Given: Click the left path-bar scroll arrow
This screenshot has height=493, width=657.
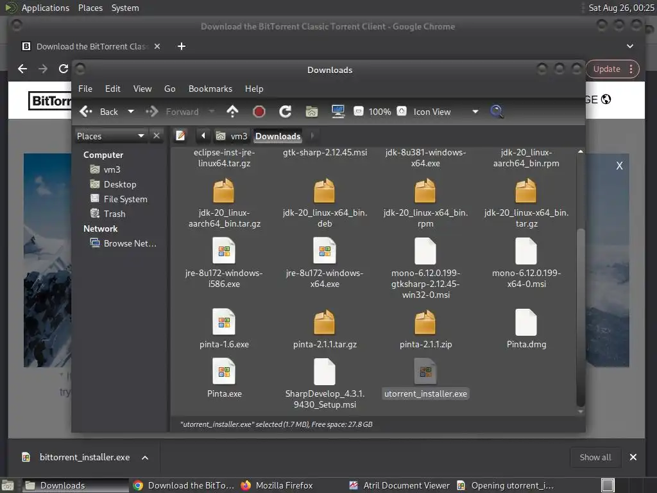Looking at the screenshot, I should point(203,136).
